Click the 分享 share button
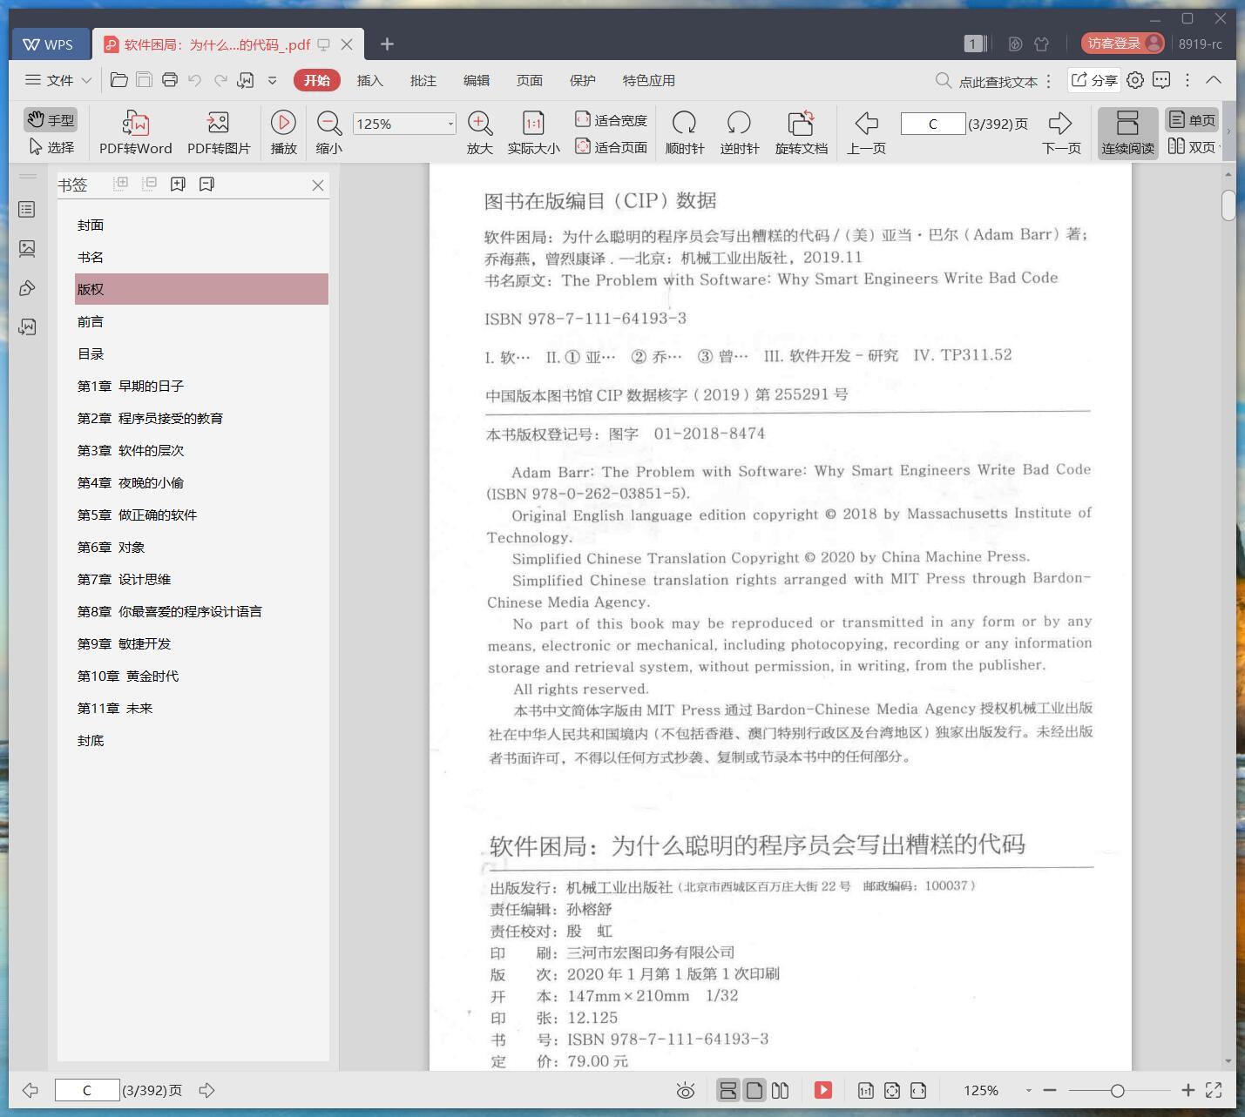 tap(1093, 80)
